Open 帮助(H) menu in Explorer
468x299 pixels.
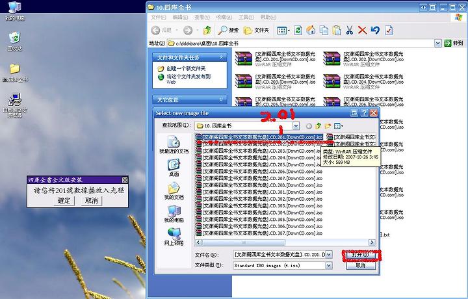coord(268,18)
